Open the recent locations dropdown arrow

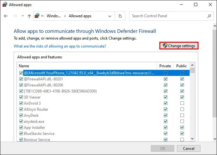pos(23,16)
